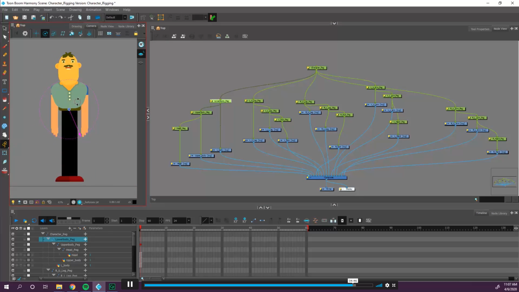Adjust the timeline playback speed slider
Image resolution: width=519 pixels, height=292 pixels.
coord(69,219)
